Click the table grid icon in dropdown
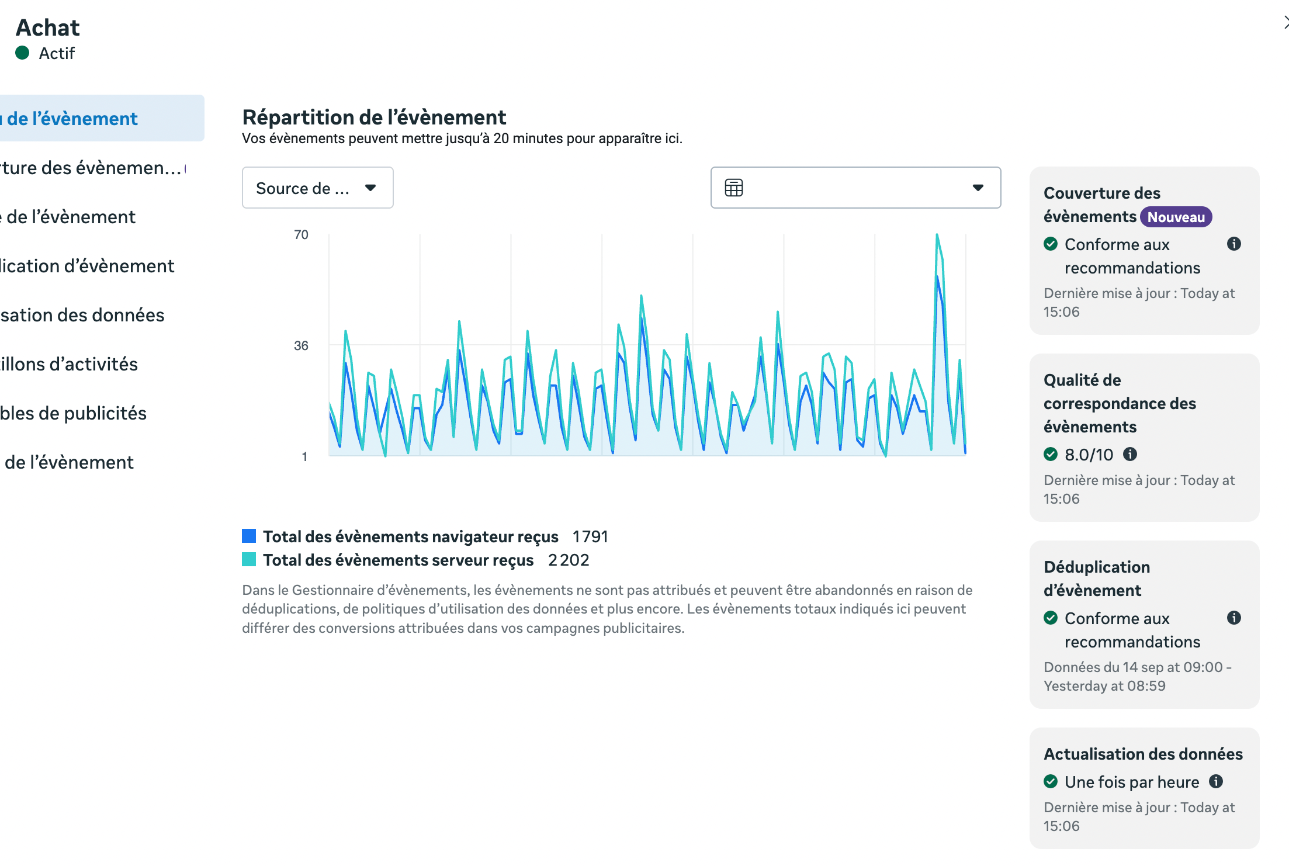The height and width of the screenshot is (866, 1289). [x=733, y=188]
